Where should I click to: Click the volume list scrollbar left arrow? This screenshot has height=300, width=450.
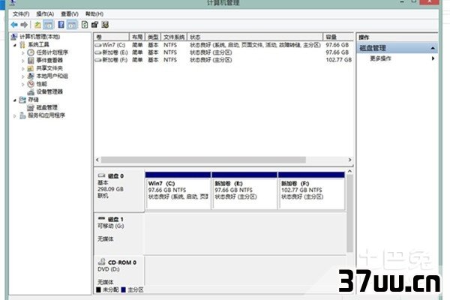coord(97,160)
